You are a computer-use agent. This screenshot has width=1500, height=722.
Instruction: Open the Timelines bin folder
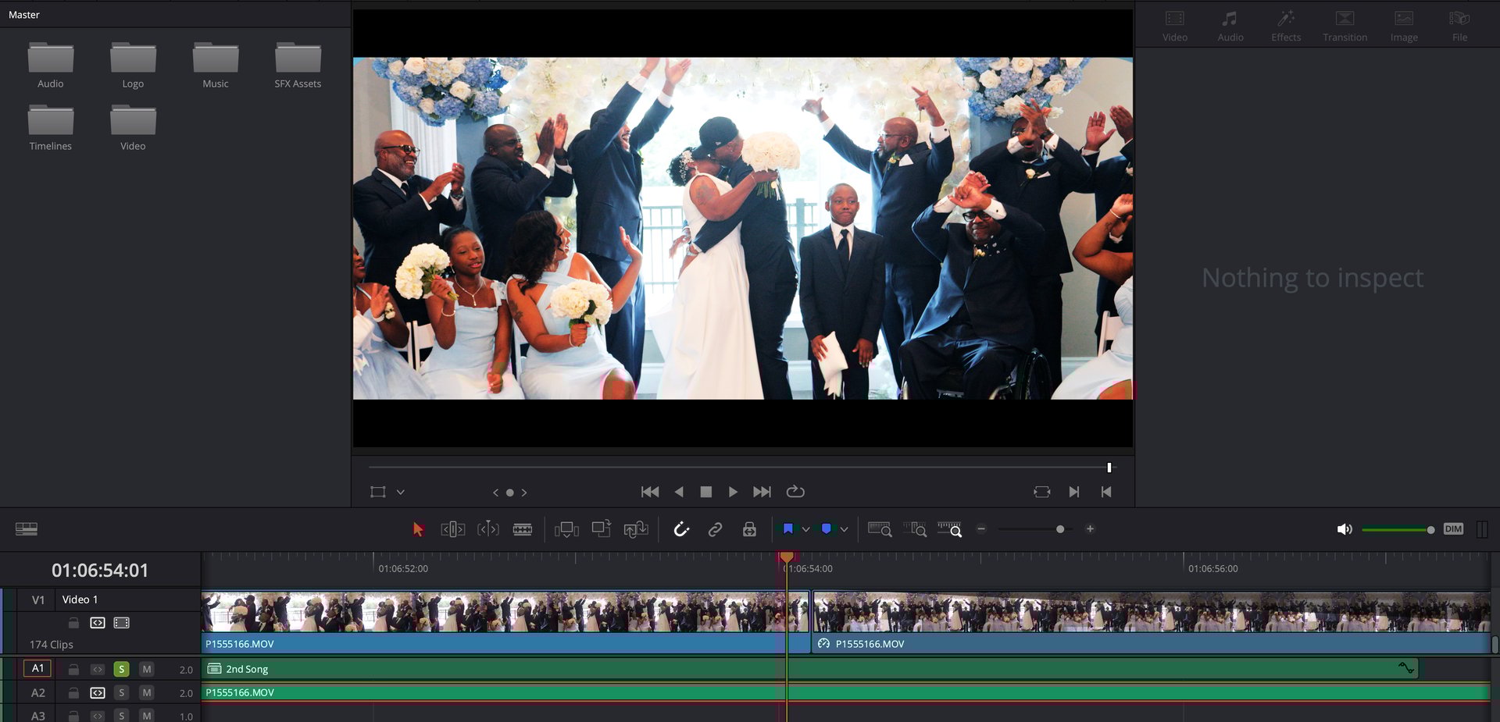(51, 128)
